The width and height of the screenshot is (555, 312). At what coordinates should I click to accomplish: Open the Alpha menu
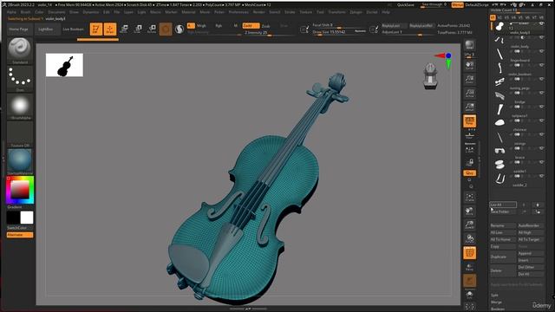(11, 12)
